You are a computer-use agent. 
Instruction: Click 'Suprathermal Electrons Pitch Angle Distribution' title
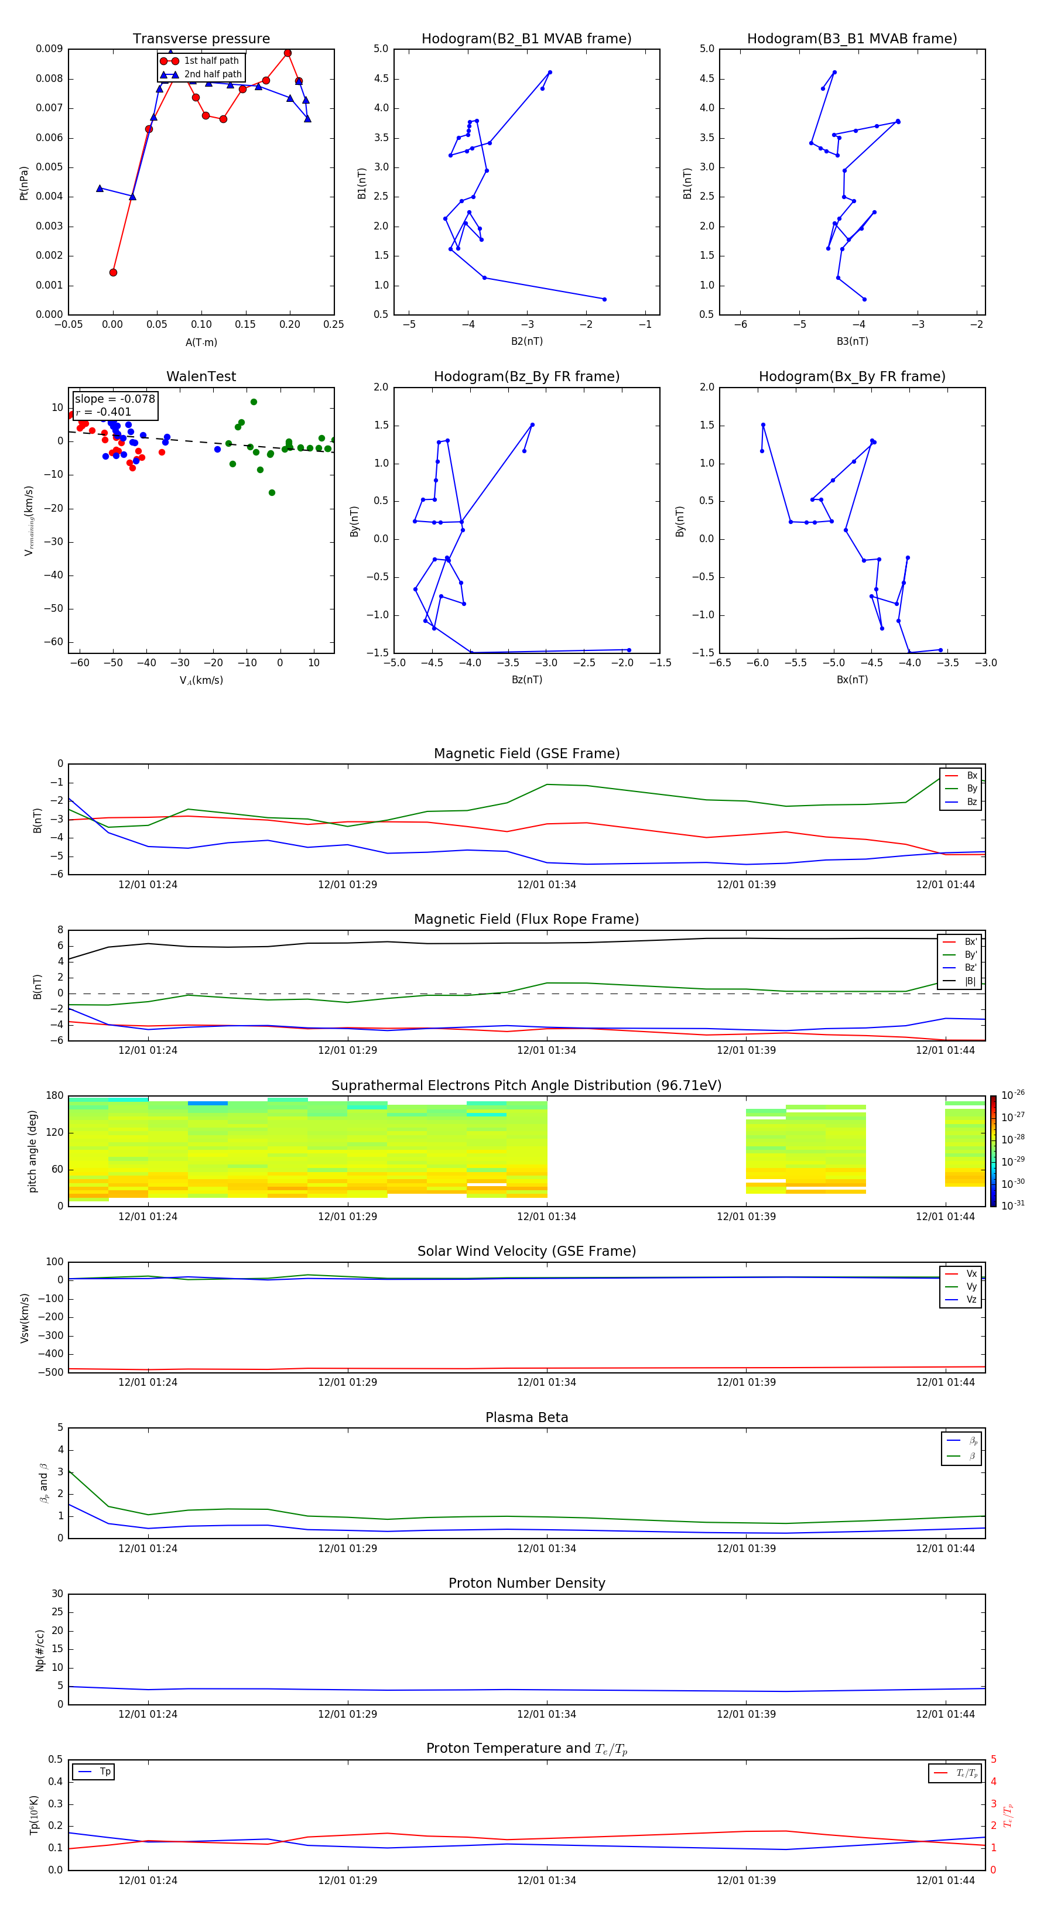coord(526,1085)
